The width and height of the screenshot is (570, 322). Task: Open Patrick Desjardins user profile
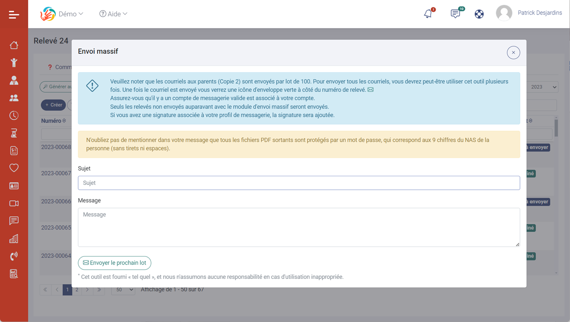tap(529, 13)
